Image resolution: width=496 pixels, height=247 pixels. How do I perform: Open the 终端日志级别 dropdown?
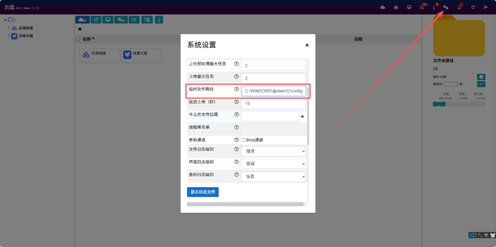(274, 164)
